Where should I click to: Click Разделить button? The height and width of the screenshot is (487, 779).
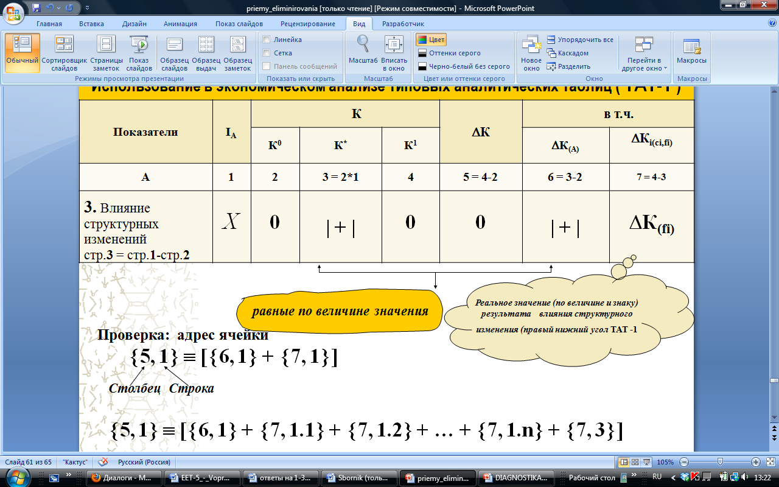coord(568,66)
